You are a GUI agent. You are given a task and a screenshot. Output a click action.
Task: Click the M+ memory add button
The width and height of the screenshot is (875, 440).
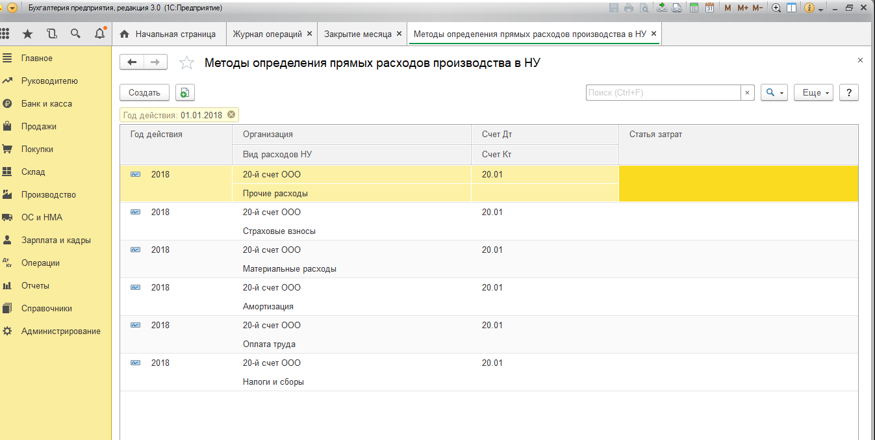(x=742, y=8)
